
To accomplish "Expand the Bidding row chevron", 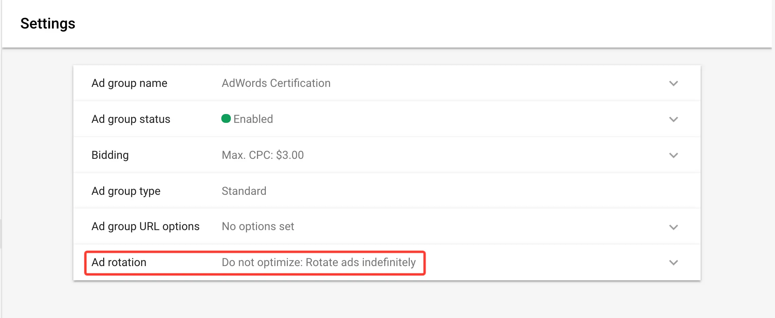I will pos(673,155).
